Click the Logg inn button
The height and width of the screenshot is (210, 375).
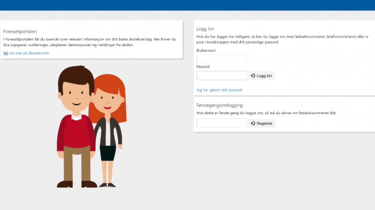(x=261, y=76)
